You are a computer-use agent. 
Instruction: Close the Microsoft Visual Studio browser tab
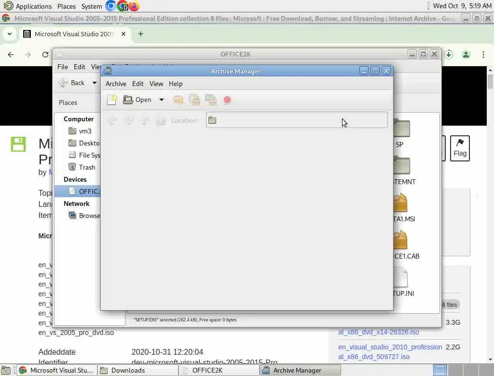123,34
